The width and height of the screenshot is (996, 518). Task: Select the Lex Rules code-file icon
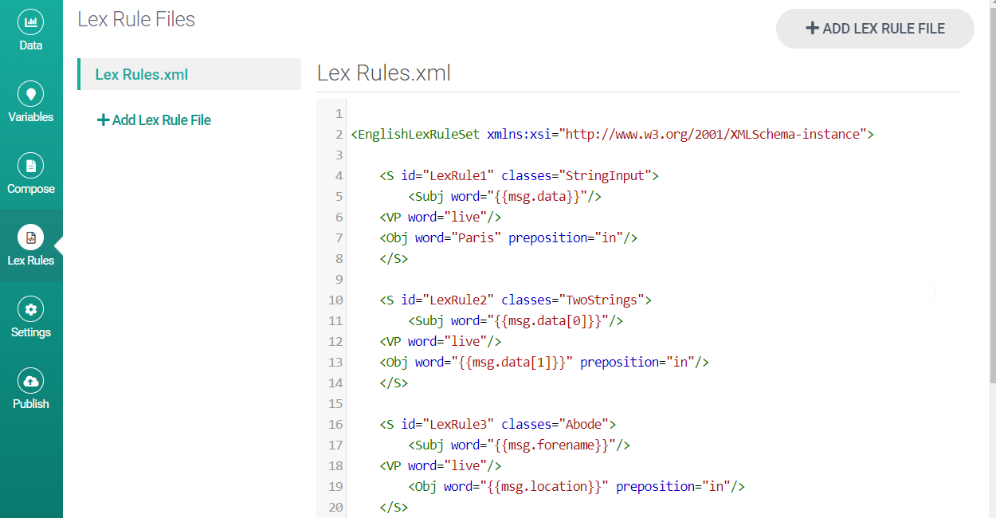(31, 237)
